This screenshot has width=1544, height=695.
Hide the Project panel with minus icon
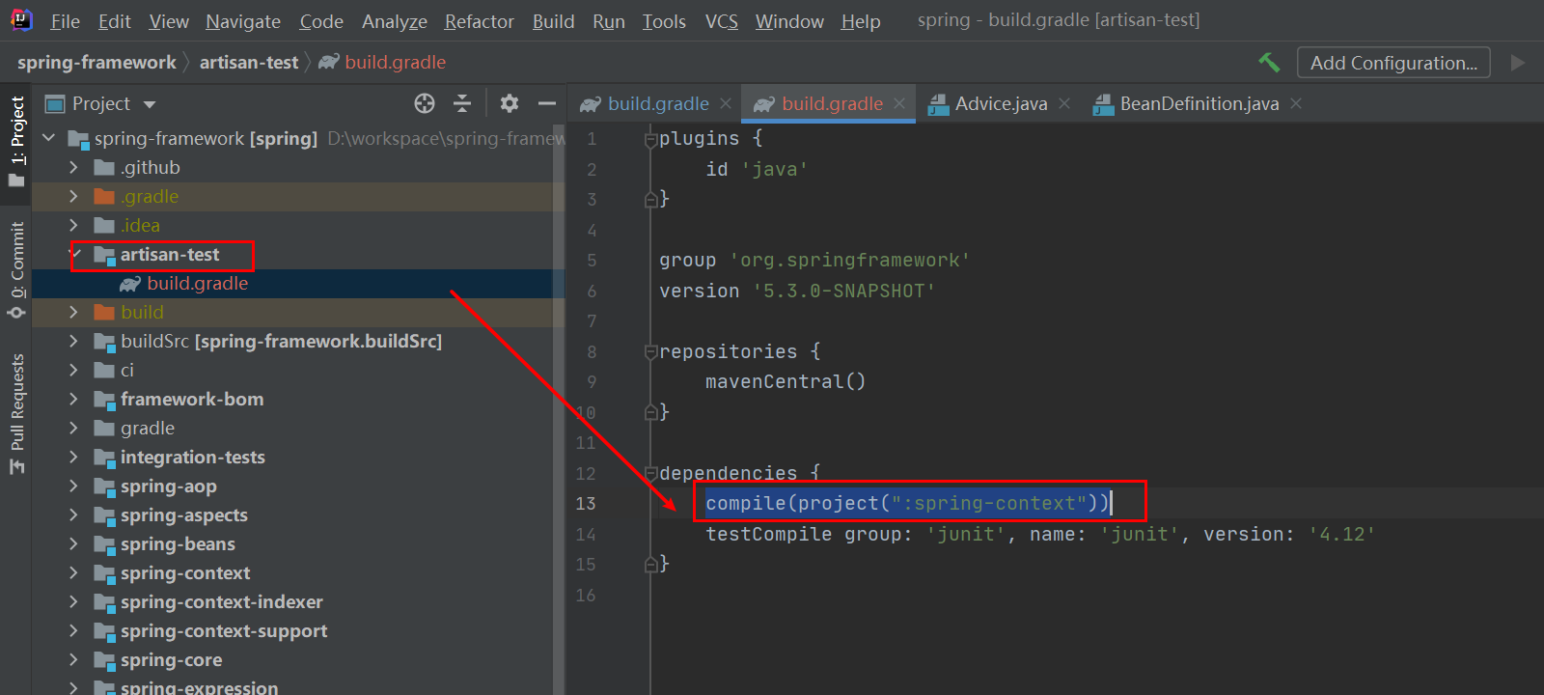pyautogui.click(x=547, y=103)
